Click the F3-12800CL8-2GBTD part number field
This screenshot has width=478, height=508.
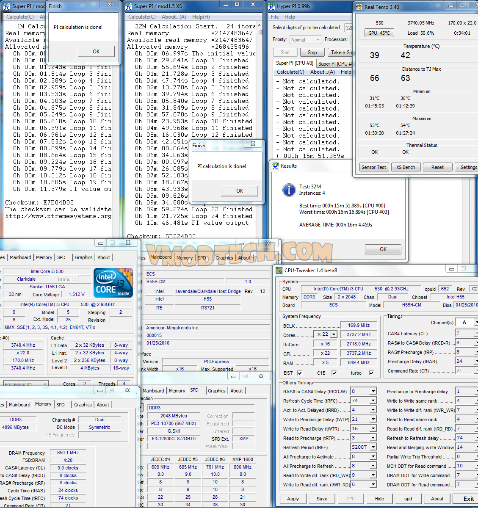(174, 439)
